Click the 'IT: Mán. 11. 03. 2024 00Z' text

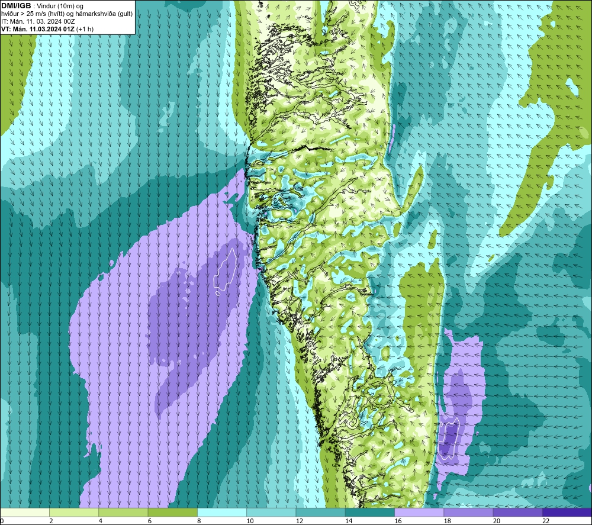point(38,21)
